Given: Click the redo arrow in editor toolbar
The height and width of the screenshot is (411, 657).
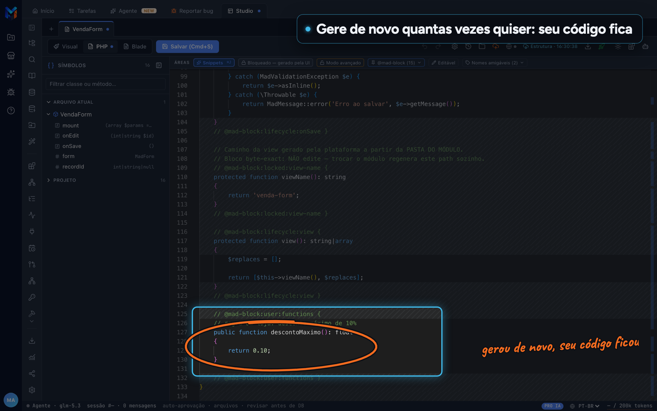Looking at the screenshot, I should (x=438, y=47).
